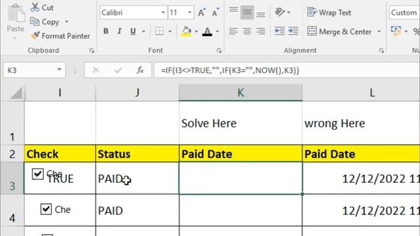Select the Format Painter brush

tap(35, 35)
